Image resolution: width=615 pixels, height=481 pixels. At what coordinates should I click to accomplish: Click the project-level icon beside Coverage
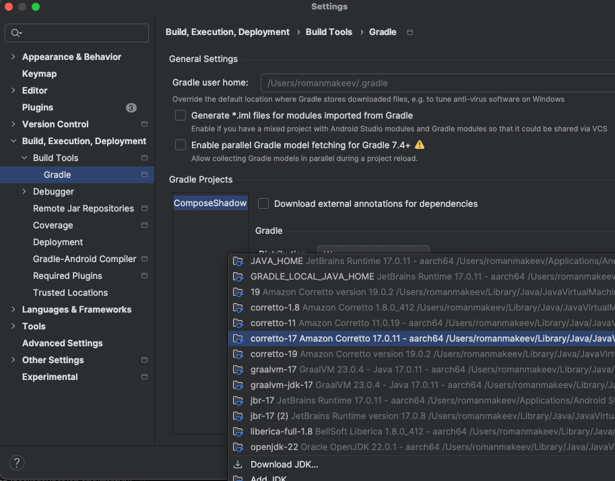click(x=144, y=226)
